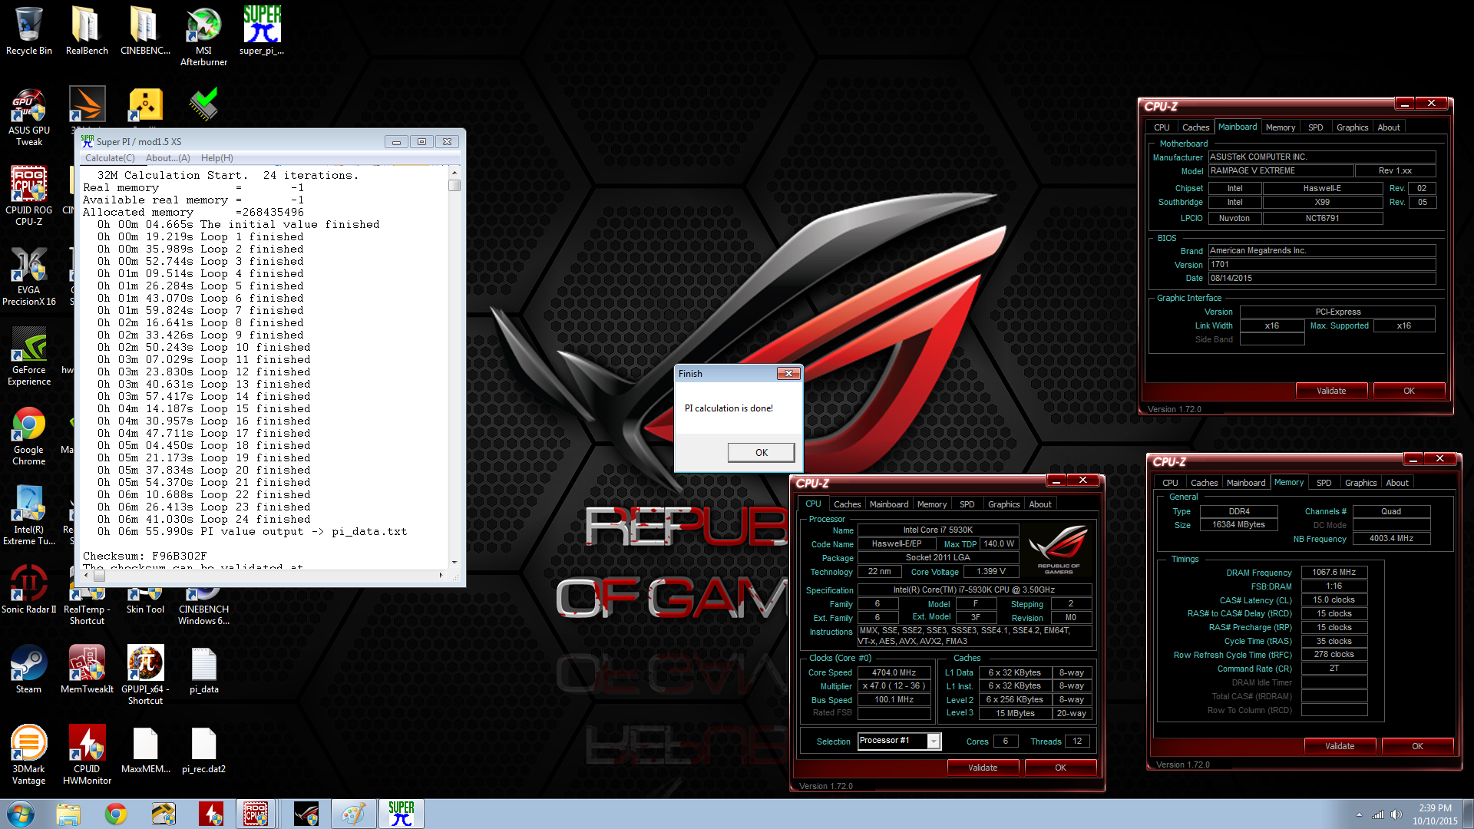Open the Recycle Bin desktop icon
This screenshot has height=829, width=1474.
[29, 31]
